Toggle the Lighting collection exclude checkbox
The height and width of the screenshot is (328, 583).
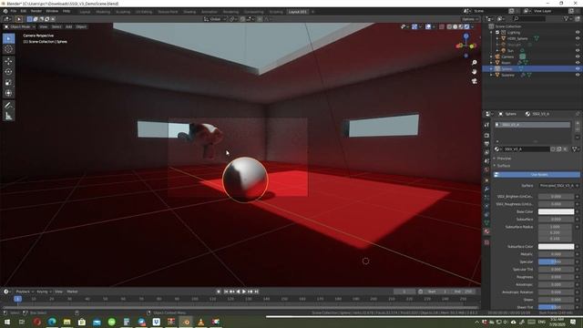[x=497, y=33]
